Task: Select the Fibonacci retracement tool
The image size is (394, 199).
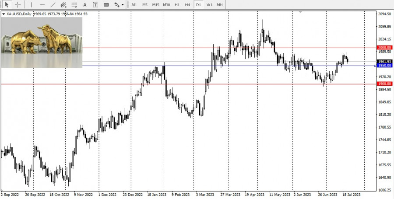Action: pyautogui.click(x=74, y=4)
